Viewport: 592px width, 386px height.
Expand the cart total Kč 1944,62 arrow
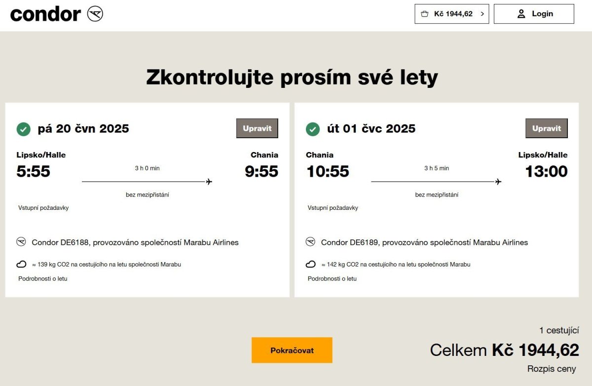click(x=482, y=14)
